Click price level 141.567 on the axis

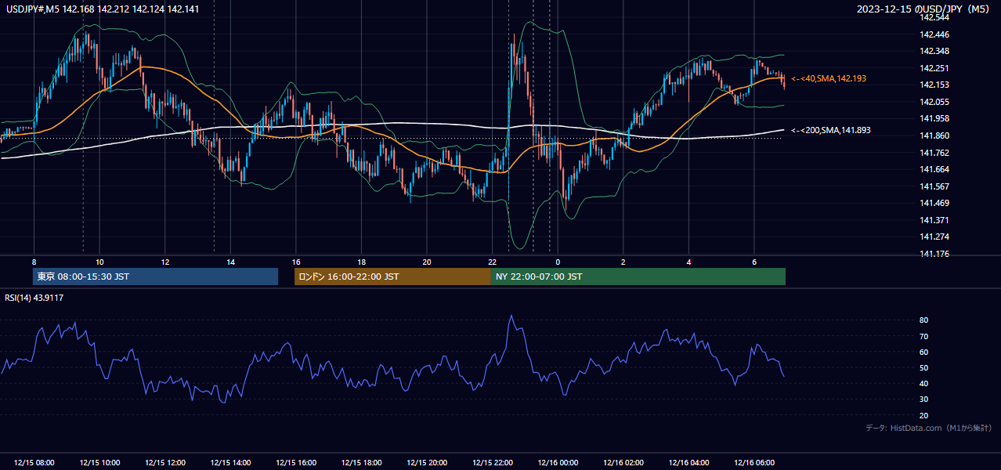pos(934,186)
